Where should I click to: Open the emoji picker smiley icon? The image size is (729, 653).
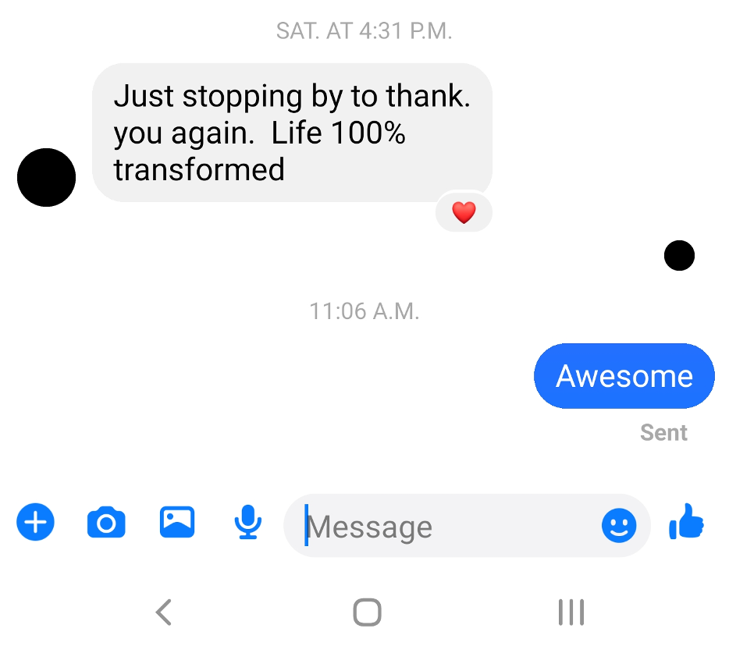pos(619,525)
